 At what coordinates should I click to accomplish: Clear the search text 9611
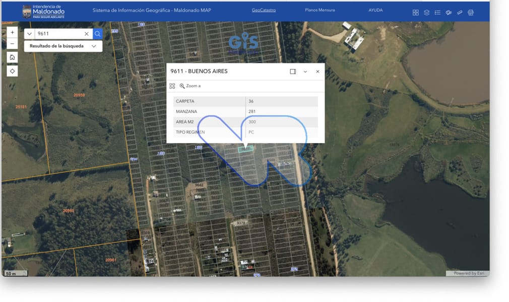tap(87, 34)
